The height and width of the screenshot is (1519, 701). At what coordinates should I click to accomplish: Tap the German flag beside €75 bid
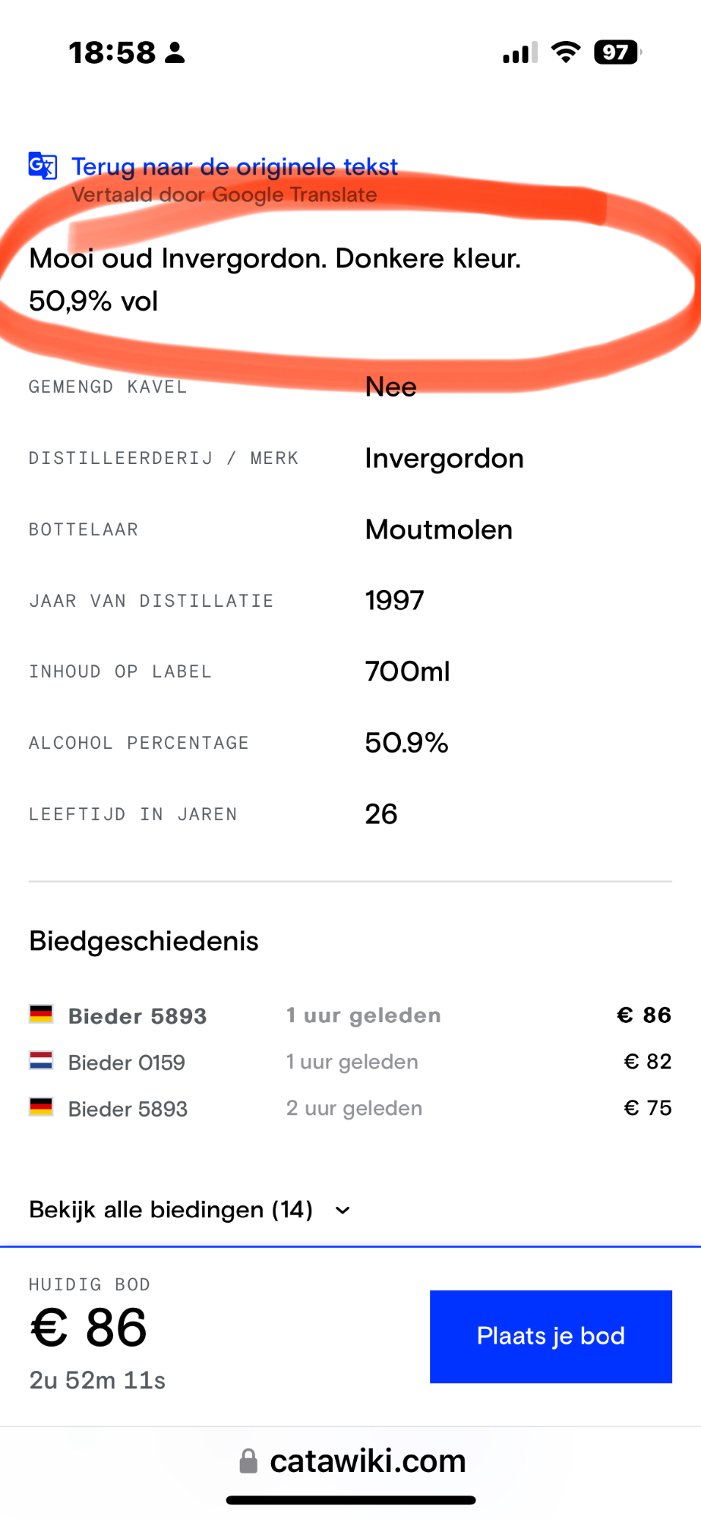coord(41,1107)
